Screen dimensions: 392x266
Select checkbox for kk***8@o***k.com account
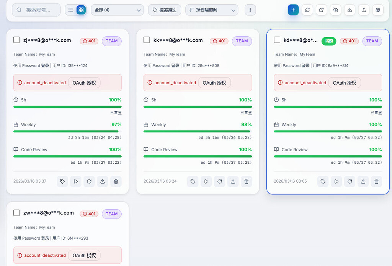click(x=147, y=40)
